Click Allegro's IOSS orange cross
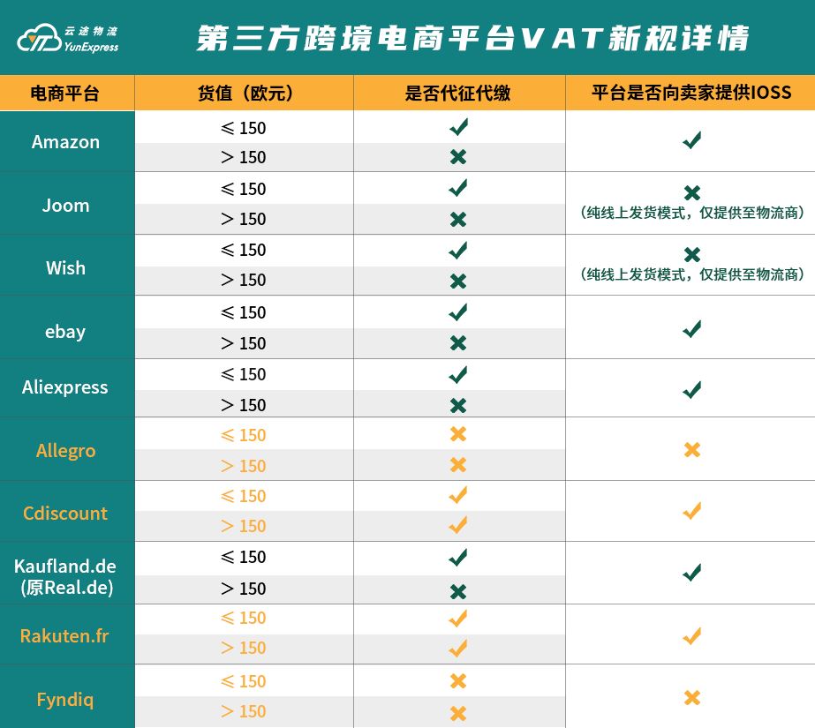 692,449
